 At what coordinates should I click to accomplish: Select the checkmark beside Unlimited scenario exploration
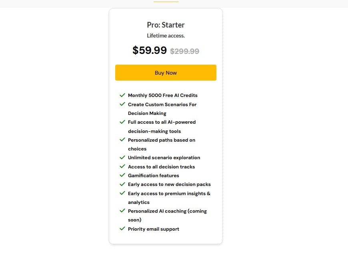pyautogui.click(x=122, y=158)
